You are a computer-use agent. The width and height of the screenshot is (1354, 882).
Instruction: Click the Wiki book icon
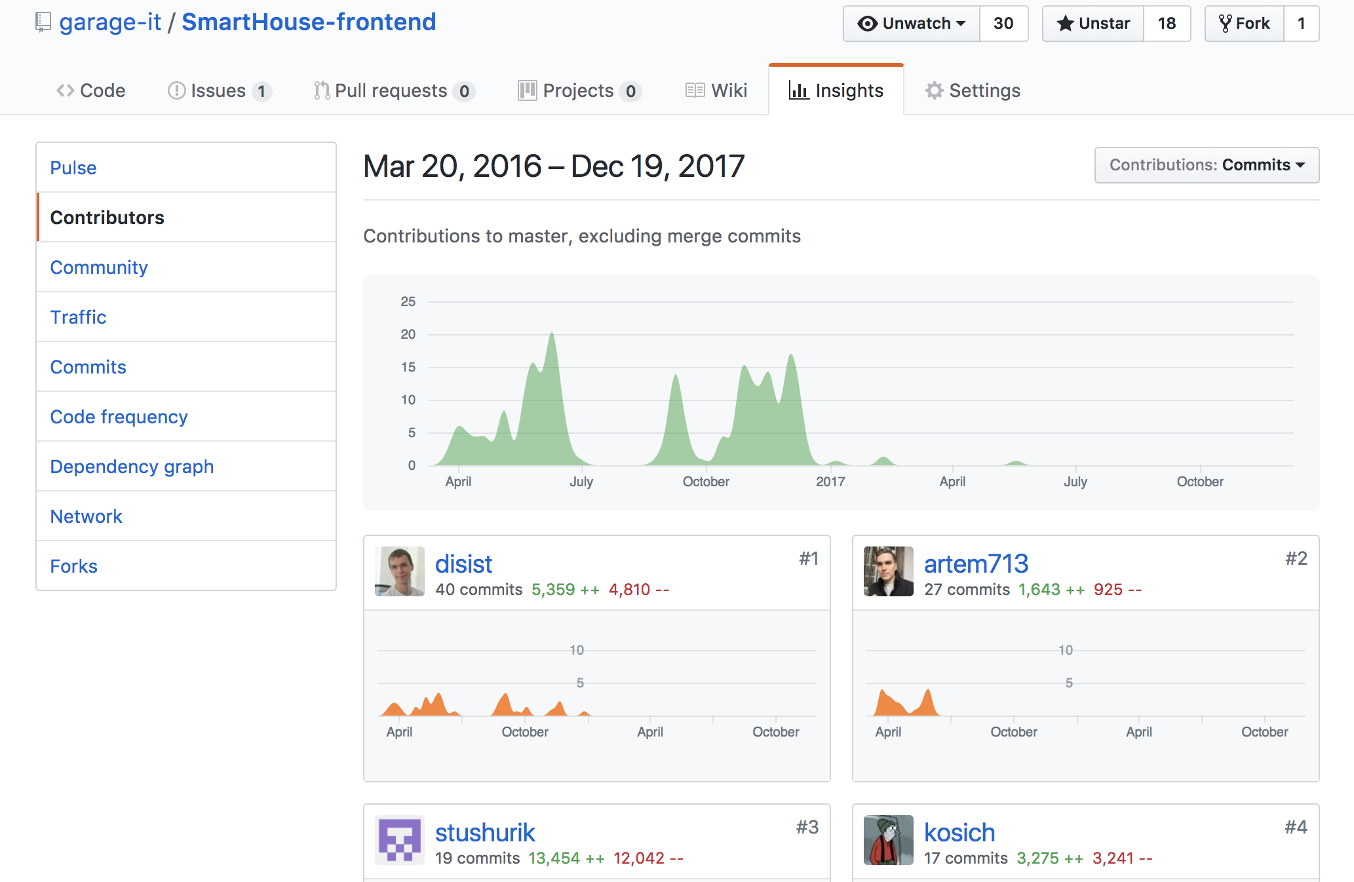click(x=695, y=90)
